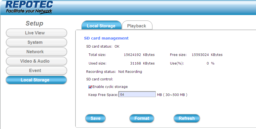Viewport: 256px width, 129px height.
Task: Click the Total size value 15624192
Action: [132, 55]
